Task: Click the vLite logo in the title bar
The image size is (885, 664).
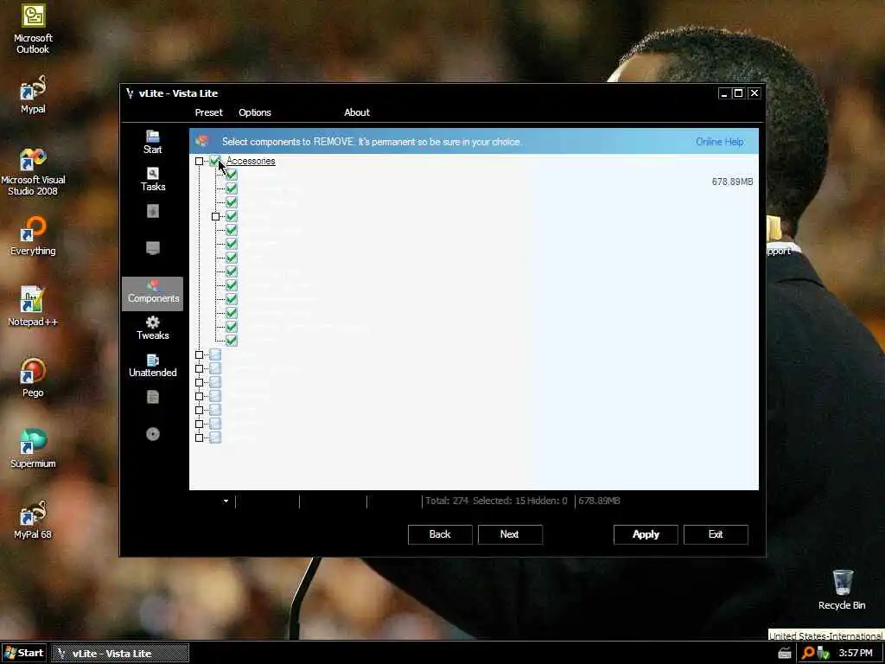Action: pyautogui.click(x=130, y=93)
